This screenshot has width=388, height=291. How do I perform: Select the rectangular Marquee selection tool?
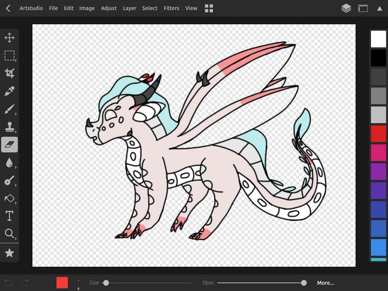(x=9, y=56)
